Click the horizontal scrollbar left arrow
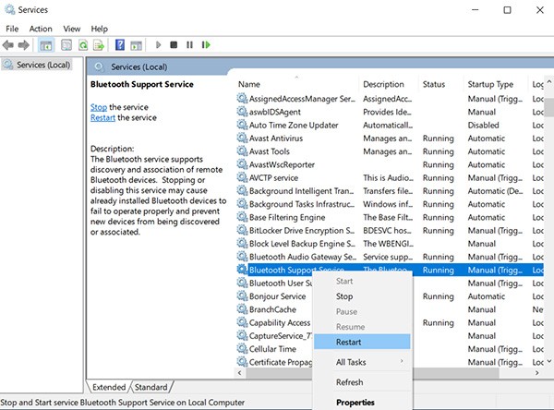The width and height of the screenshot is (554, 410). (x=240, y=372)
